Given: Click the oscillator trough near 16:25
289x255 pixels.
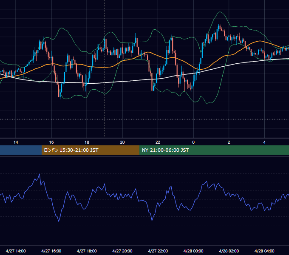Looking at the screenshot, I should pyautogui.click(x=59, y=221).
